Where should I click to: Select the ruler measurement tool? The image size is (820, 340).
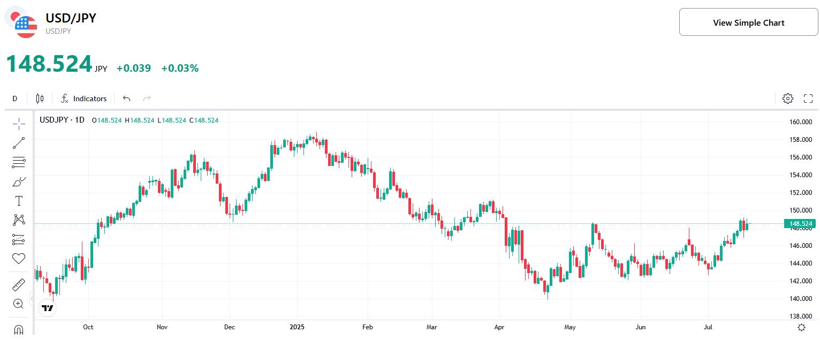coord(18,284)
